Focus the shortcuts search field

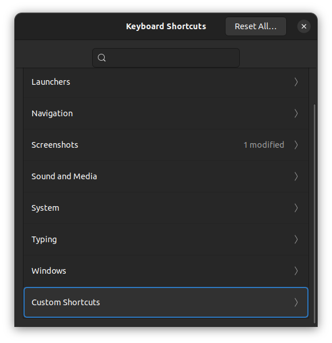tap(166, 58)
